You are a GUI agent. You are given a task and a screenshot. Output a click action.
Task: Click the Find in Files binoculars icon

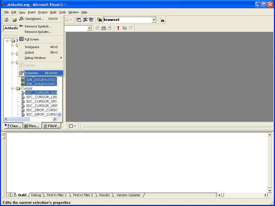point(100,20)
